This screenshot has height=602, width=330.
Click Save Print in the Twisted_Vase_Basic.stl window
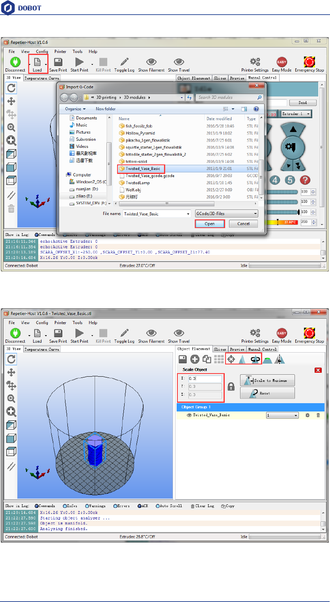pos(58,336)
